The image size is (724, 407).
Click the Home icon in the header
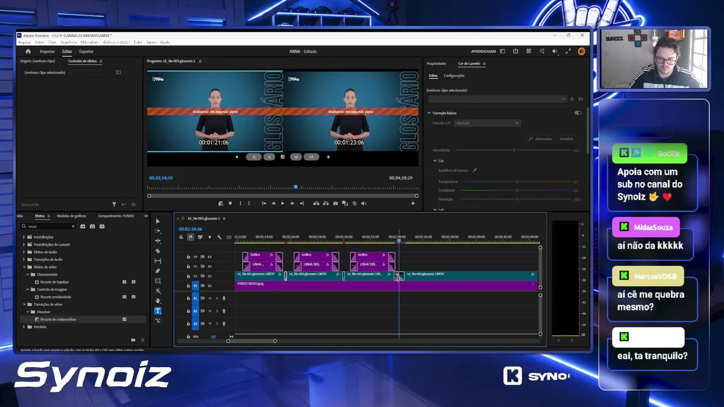pyautogui.click(x=28, y=51)
